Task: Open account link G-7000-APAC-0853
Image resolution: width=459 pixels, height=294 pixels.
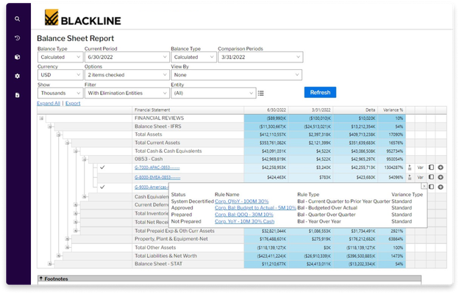Action: click(x=157, y=168)
